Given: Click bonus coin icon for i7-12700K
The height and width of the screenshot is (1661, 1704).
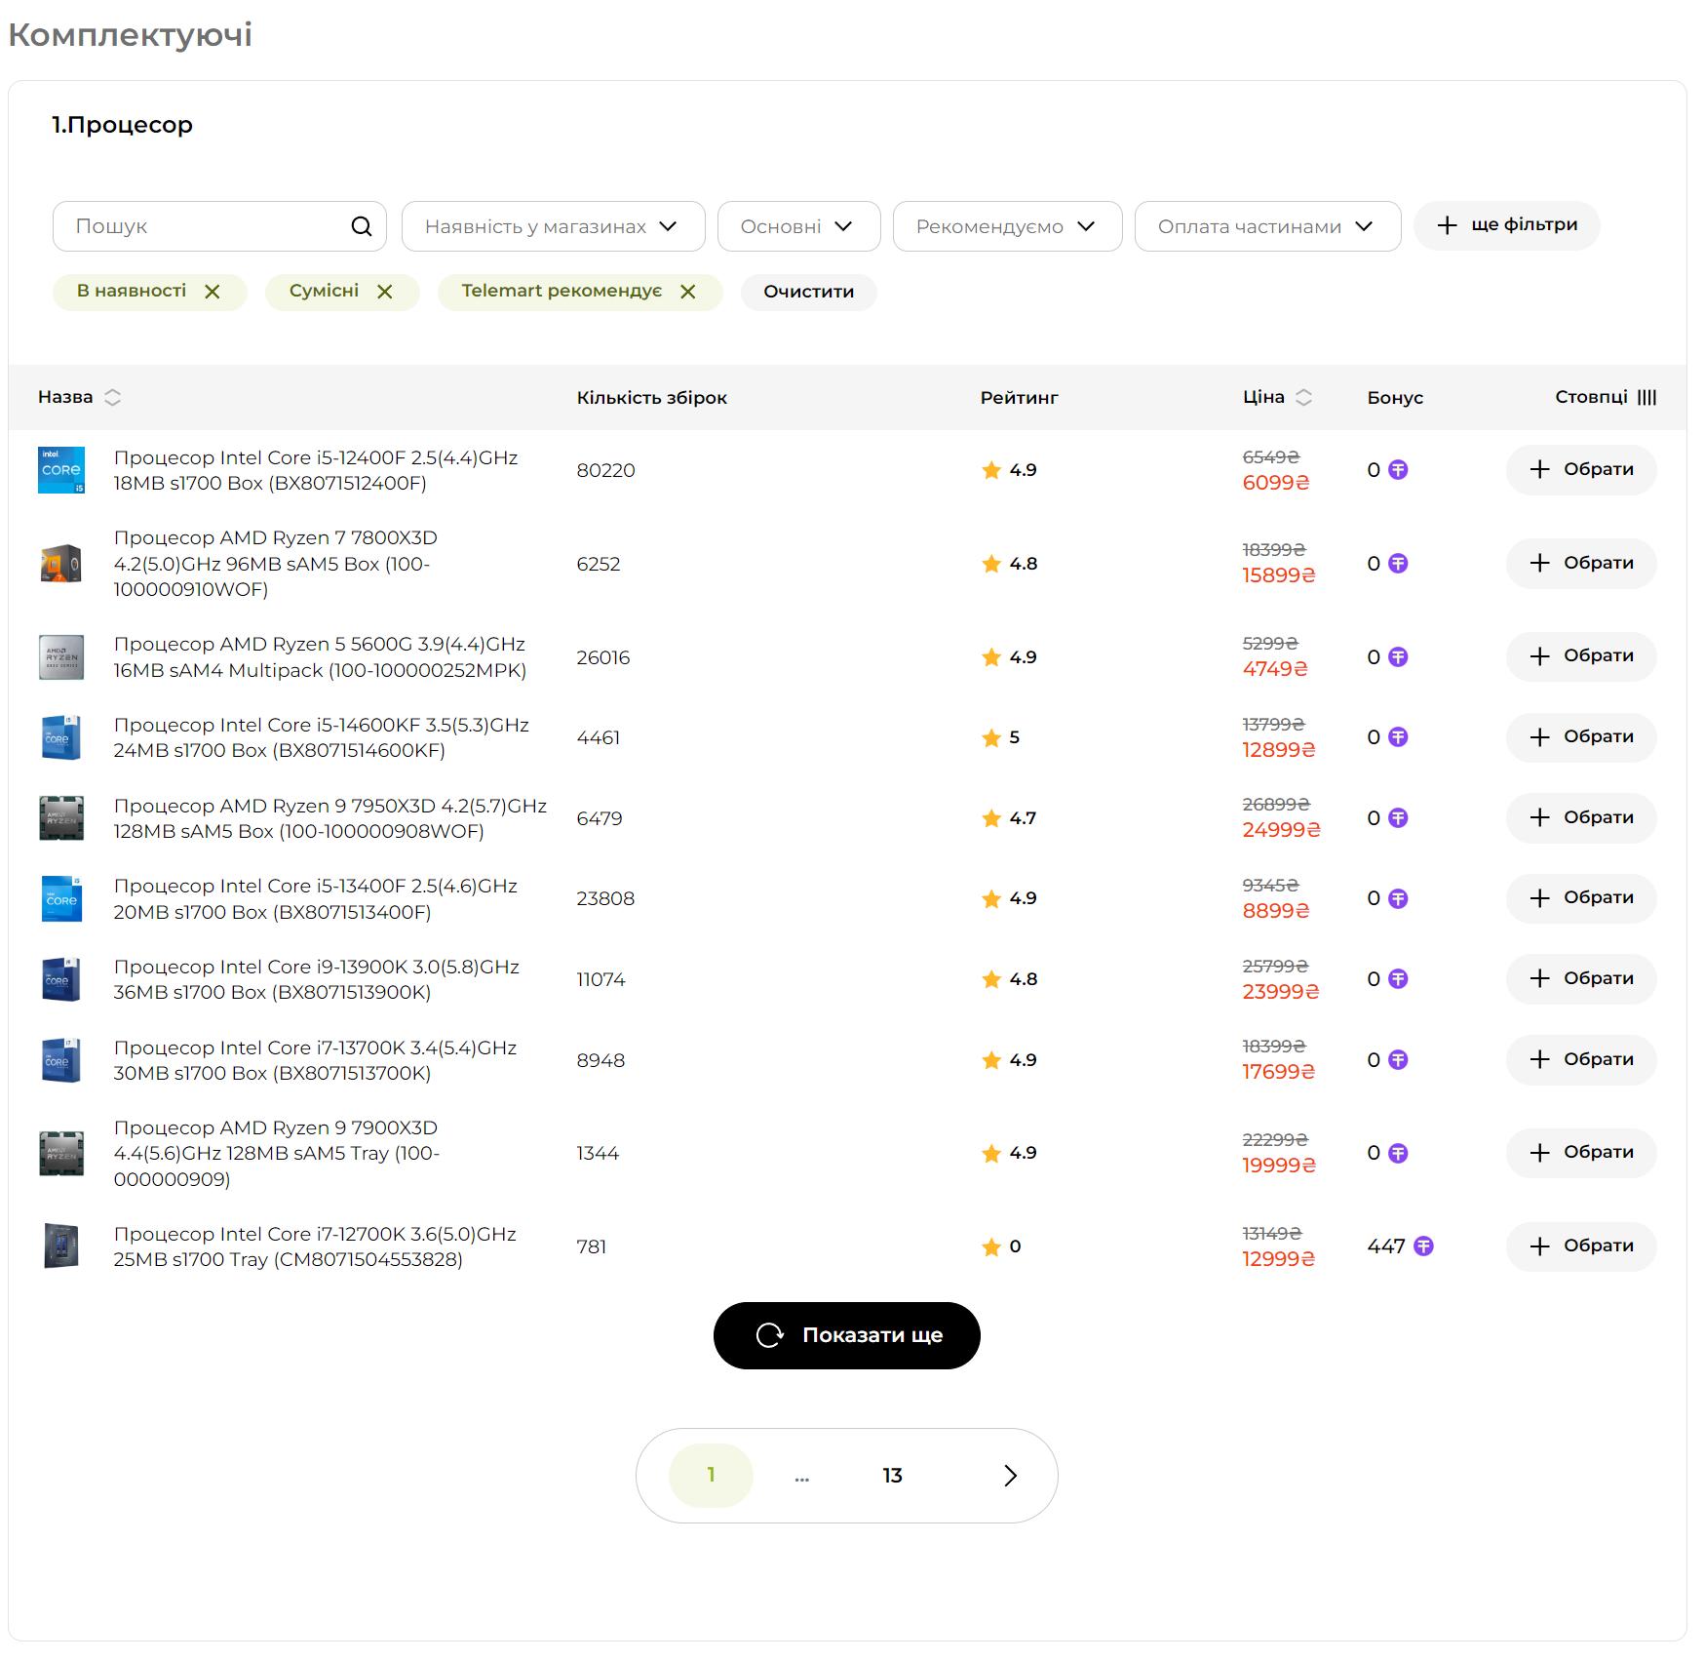Looking at the screenshot, I should tap(1423, 1246).
